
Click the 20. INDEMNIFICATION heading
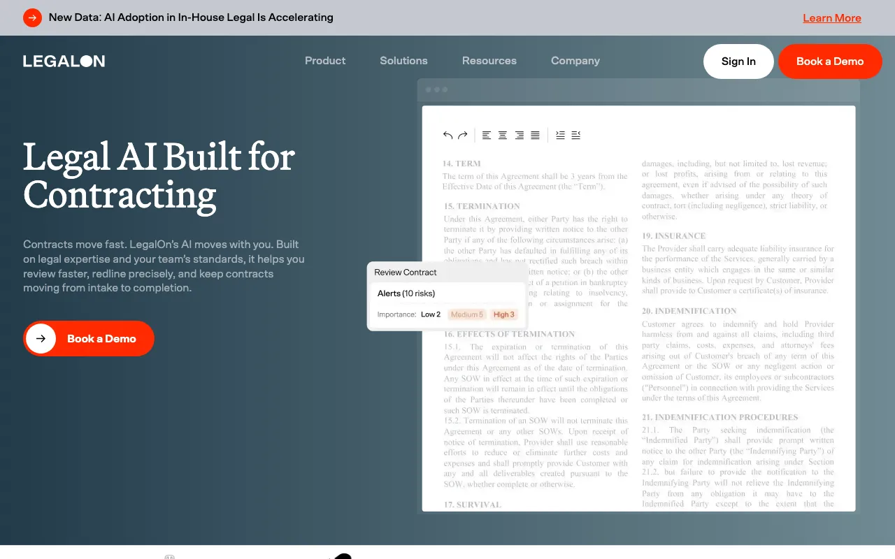[x=689, y=311]
